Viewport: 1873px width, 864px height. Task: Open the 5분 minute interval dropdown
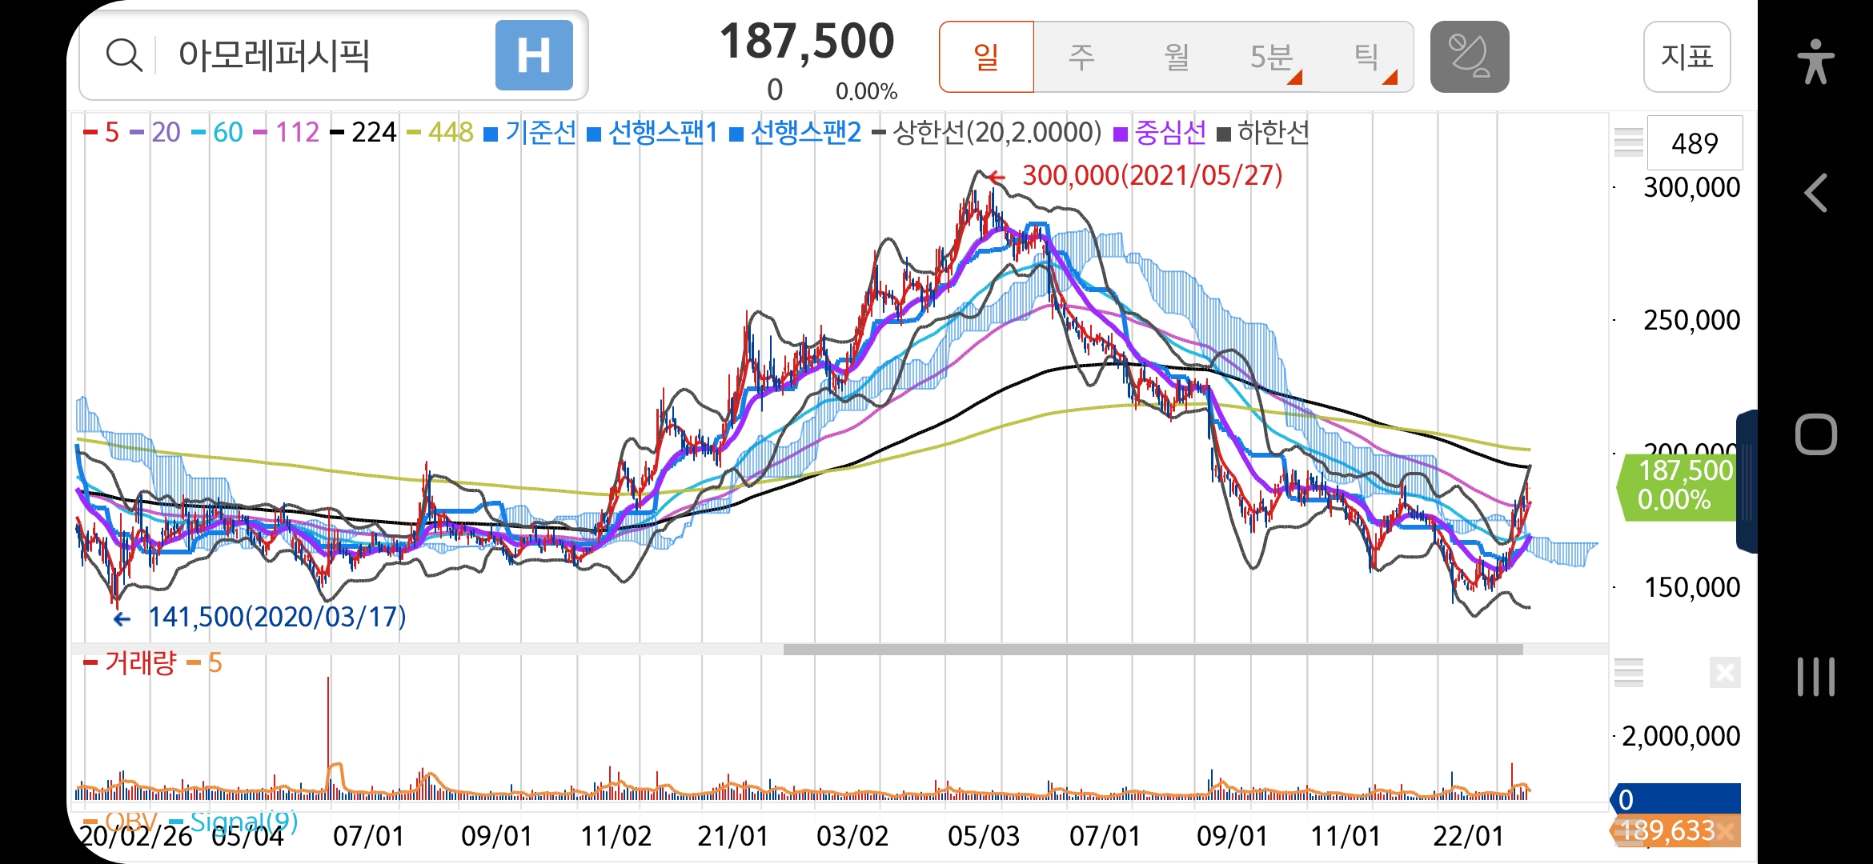click(1272, 57)
